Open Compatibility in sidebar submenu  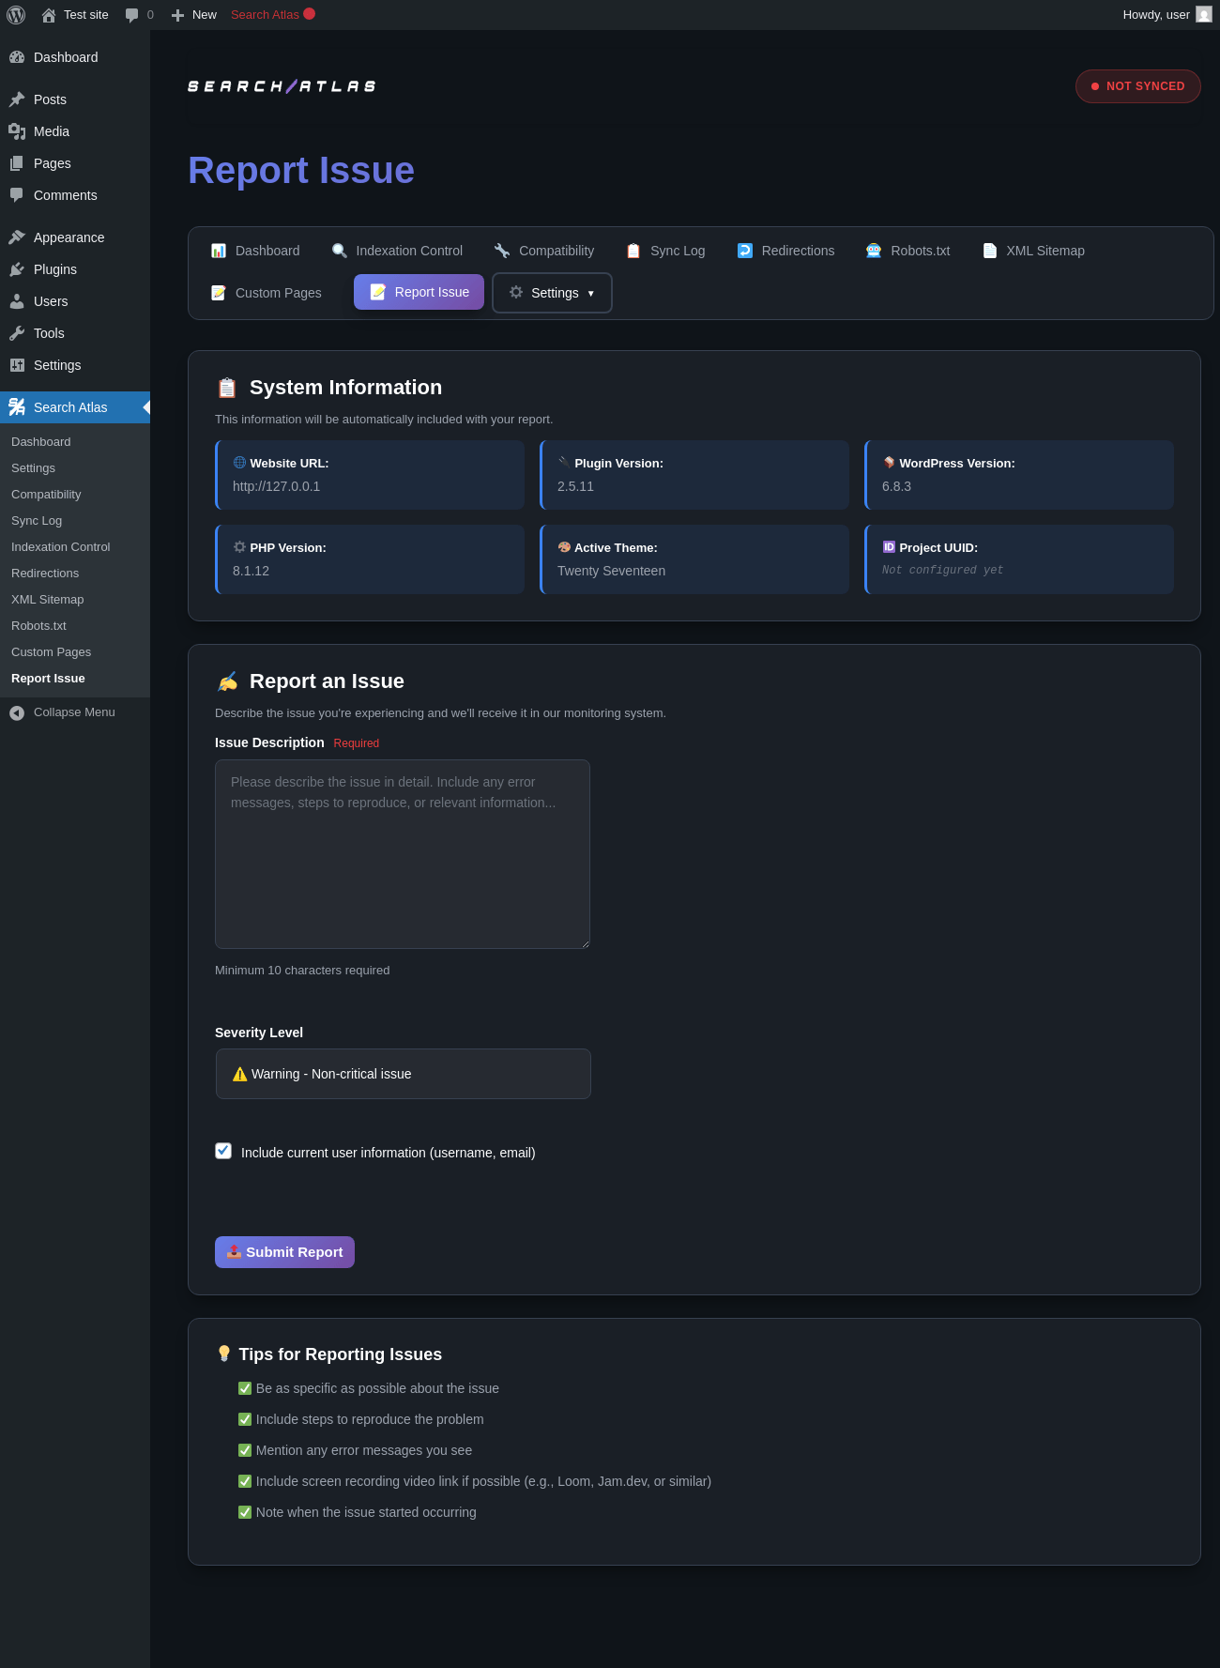click(46, 495)
